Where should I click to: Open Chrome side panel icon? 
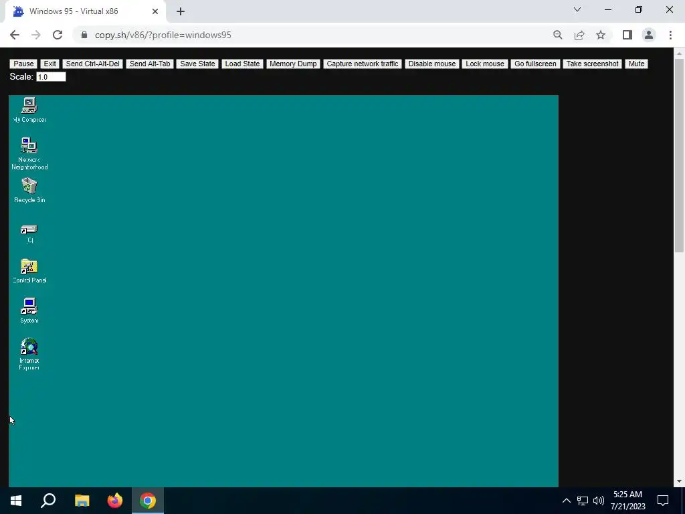(627, 35)
